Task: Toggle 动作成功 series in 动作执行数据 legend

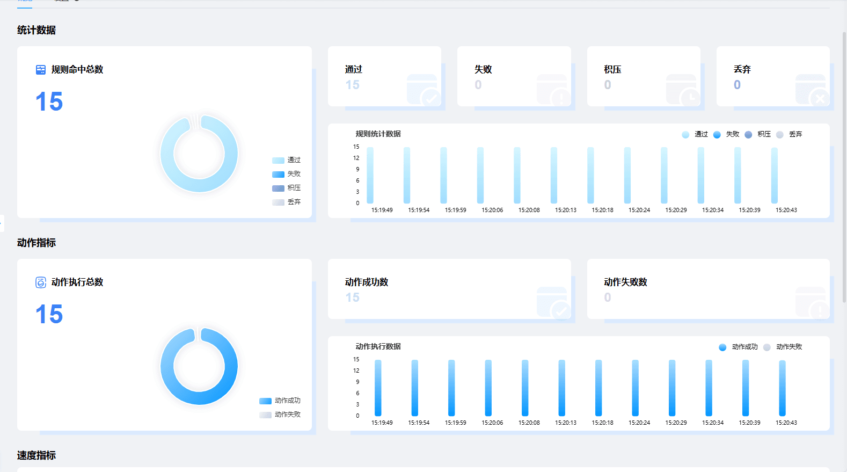Action: (739, 347)
